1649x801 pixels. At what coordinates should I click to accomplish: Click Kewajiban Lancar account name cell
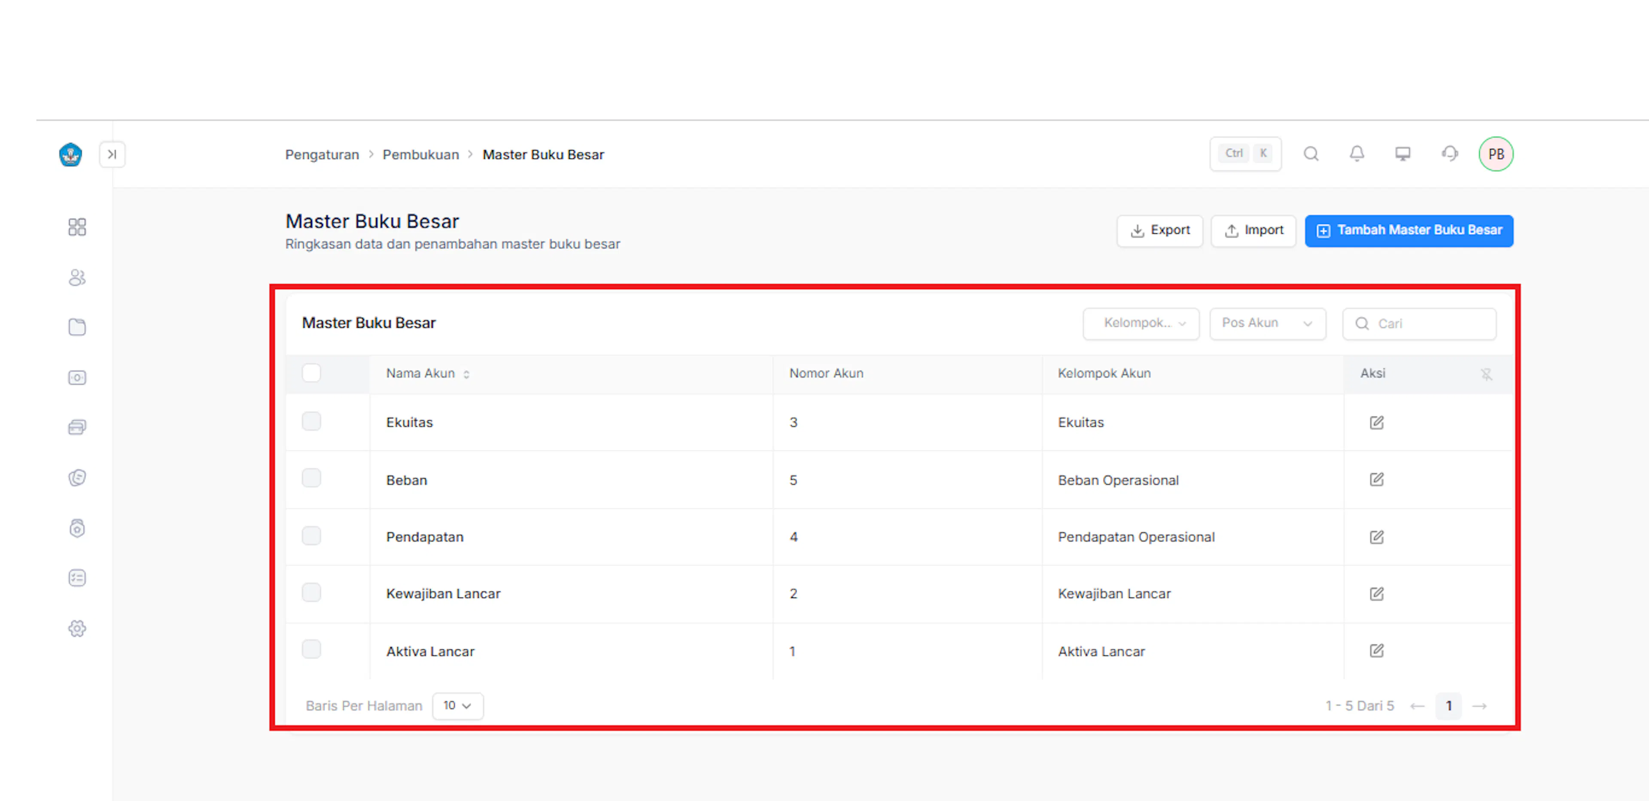[x=443, y=594]
